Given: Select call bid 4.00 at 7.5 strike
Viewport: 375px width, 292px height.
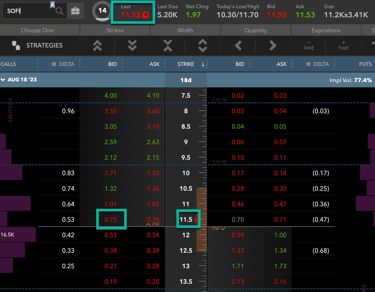Looking at the screenshot, I should click(111, 96).
